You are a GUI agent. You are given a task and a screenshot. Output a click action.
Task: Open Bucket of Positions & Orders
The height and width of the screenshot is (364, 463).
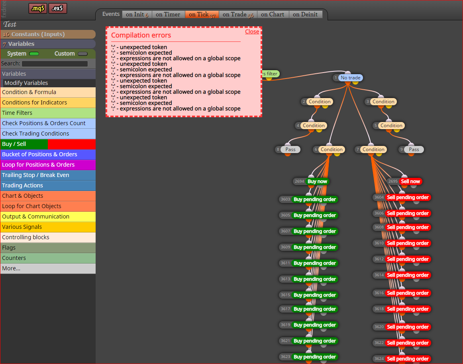coord(48,154)
